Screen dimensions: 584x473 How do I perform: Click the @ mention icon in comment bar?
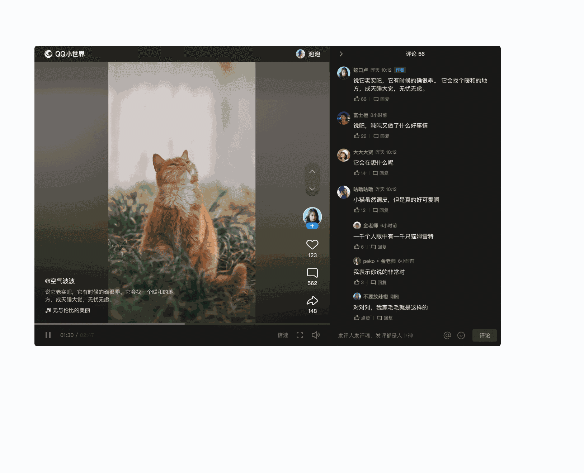coord(447,335)
